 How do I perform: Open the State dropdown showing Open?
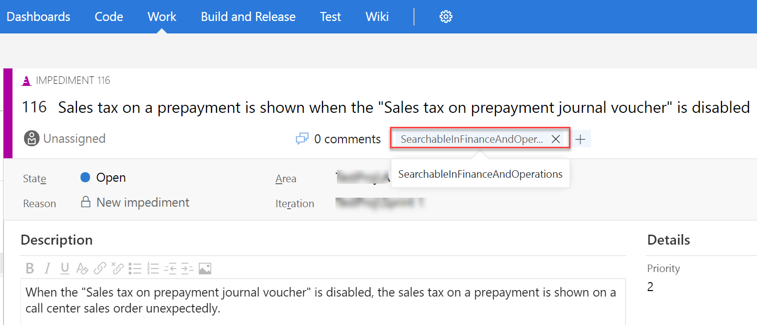[x=110, y=178]
